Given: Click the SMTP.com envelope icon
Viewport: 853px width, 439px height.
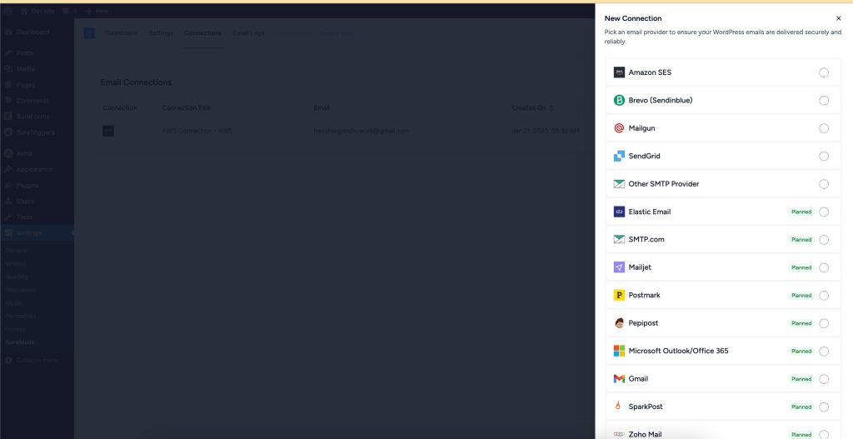Looking at the screenshot, I should coord(619,239).
